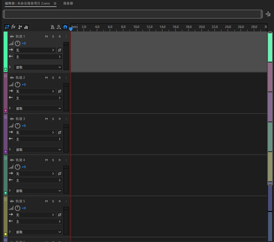Click the volume knob of 轨道 4
Image resolution: width=274 pixels, height=242 pixels.
(17, 167)
